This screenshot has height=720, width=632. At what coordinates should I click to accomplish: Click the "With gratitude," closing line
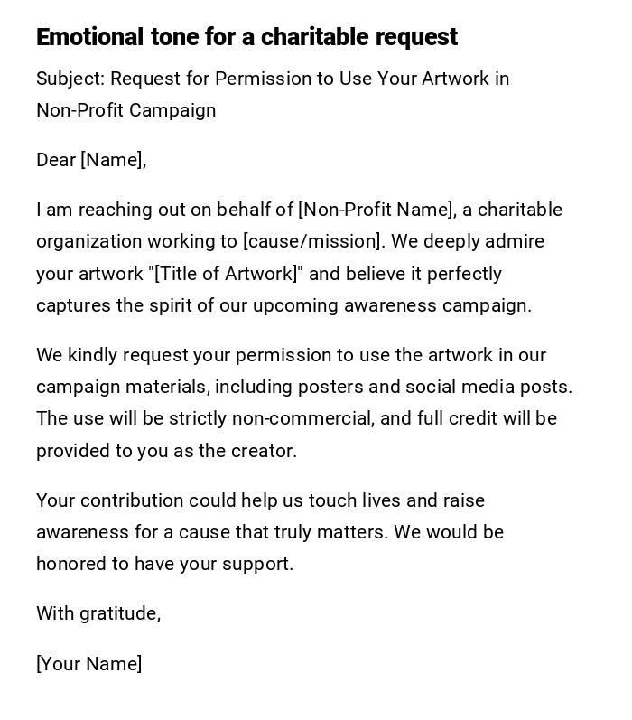pos(98,613)
